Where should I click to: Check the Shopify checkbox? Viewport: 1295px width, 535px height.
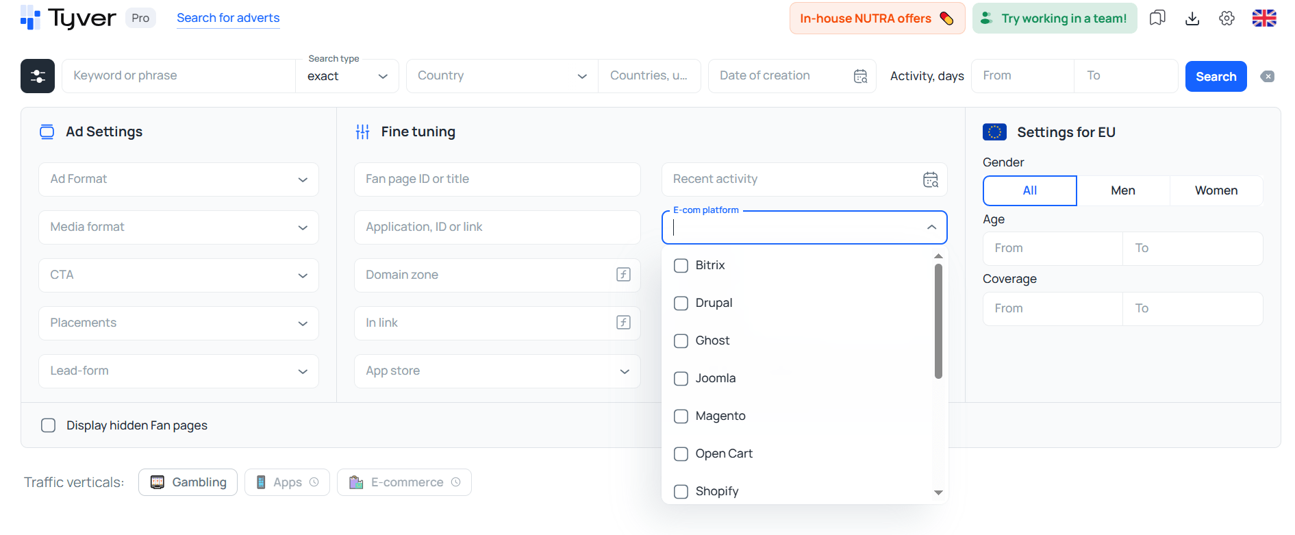[x=681, y=492]
